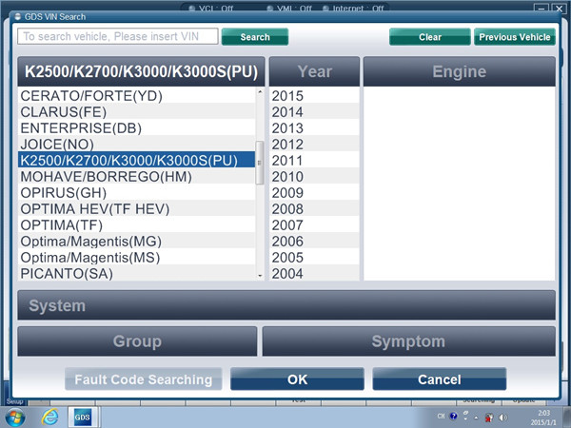Open the Windows Start menu
Image resolution: width=571 pixels, height=428 pixels.
[x=14, y=418]
